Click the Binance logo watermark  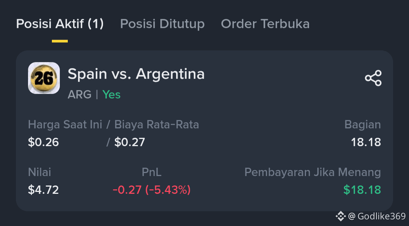point(340,216)
